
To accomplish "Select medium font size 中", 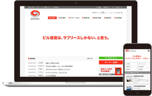I will (103, 13).
